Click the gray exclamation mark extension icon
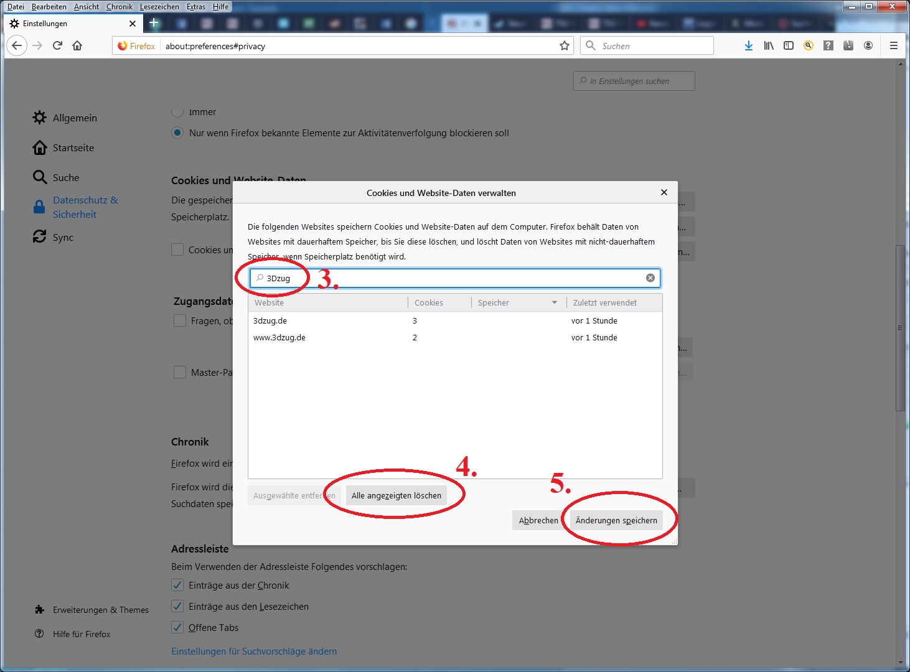 [848, 45]
